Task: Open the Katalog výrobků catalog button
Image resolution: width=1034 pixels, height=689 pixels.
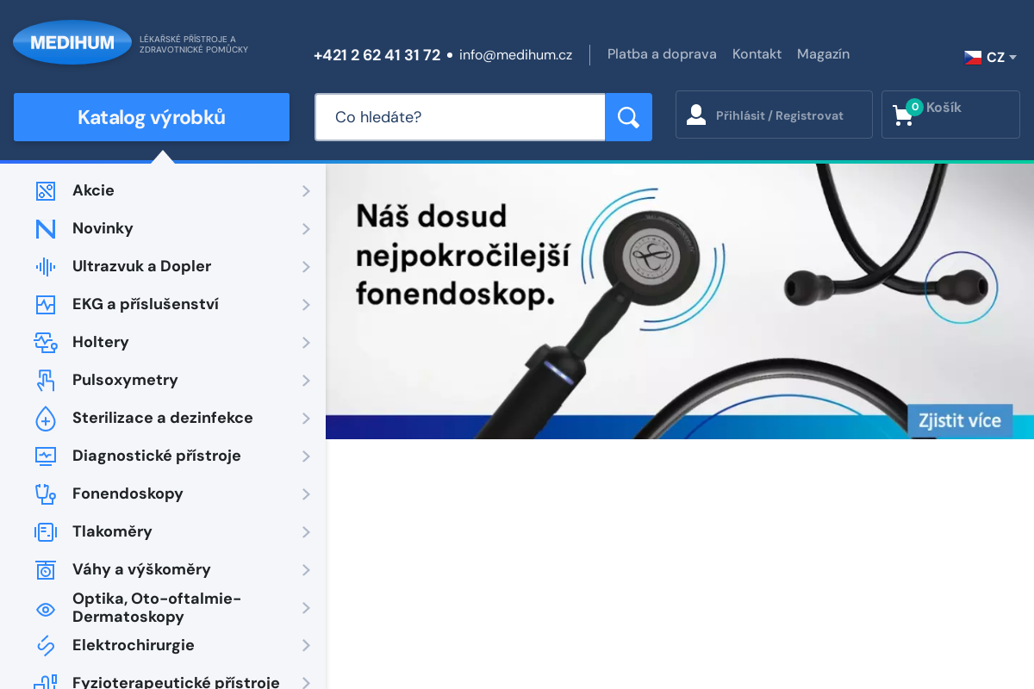Action: click(x=151, y=117)
